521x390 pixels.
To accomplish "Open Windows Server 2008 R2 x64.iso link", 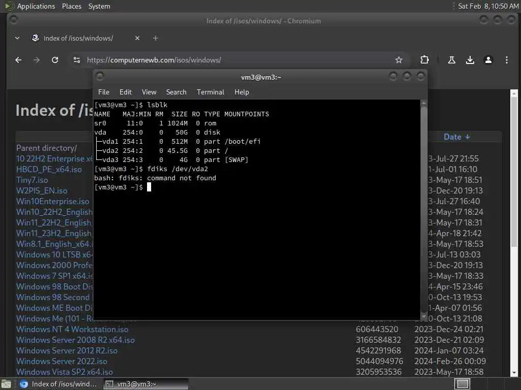I will (x=75, y=340).
